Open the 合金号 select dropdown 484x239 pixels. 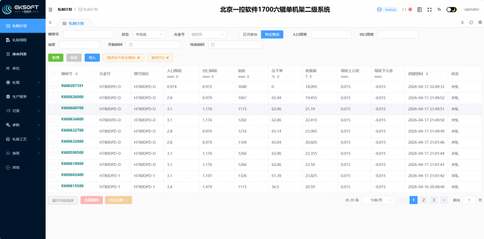[208, 34]
